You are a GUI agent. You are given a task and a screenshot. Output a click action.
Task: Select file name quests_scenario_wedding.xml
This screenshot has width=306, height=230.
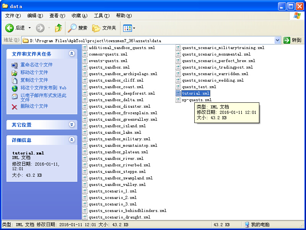[x=213, y=80]
